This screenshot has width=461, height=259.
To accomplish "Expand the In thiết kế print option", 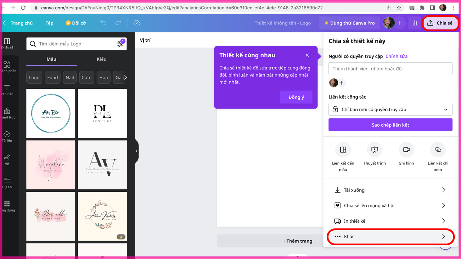I will point(390,221).
